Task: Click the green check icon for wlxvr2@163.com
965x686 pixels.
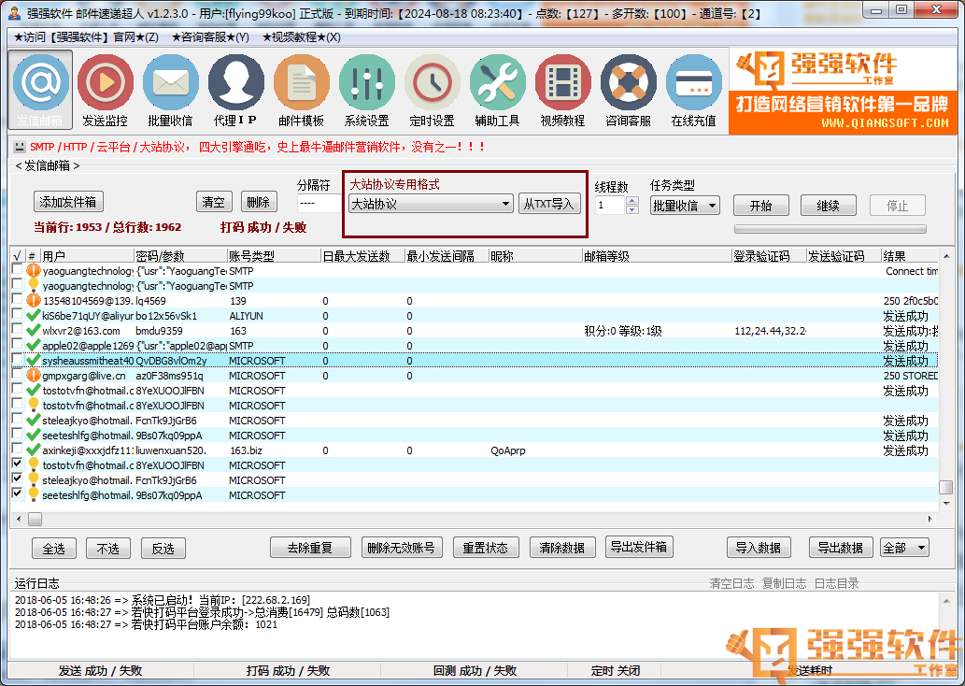Action: click(x=34, y=331)
